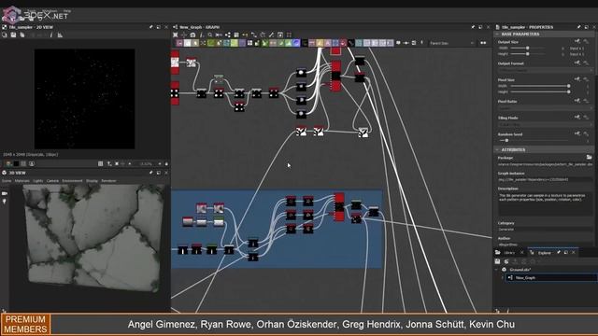The width and height of the screenshot is (598, 336).
Task: Click the Package path field in Attributes
Action: [546, 164]
